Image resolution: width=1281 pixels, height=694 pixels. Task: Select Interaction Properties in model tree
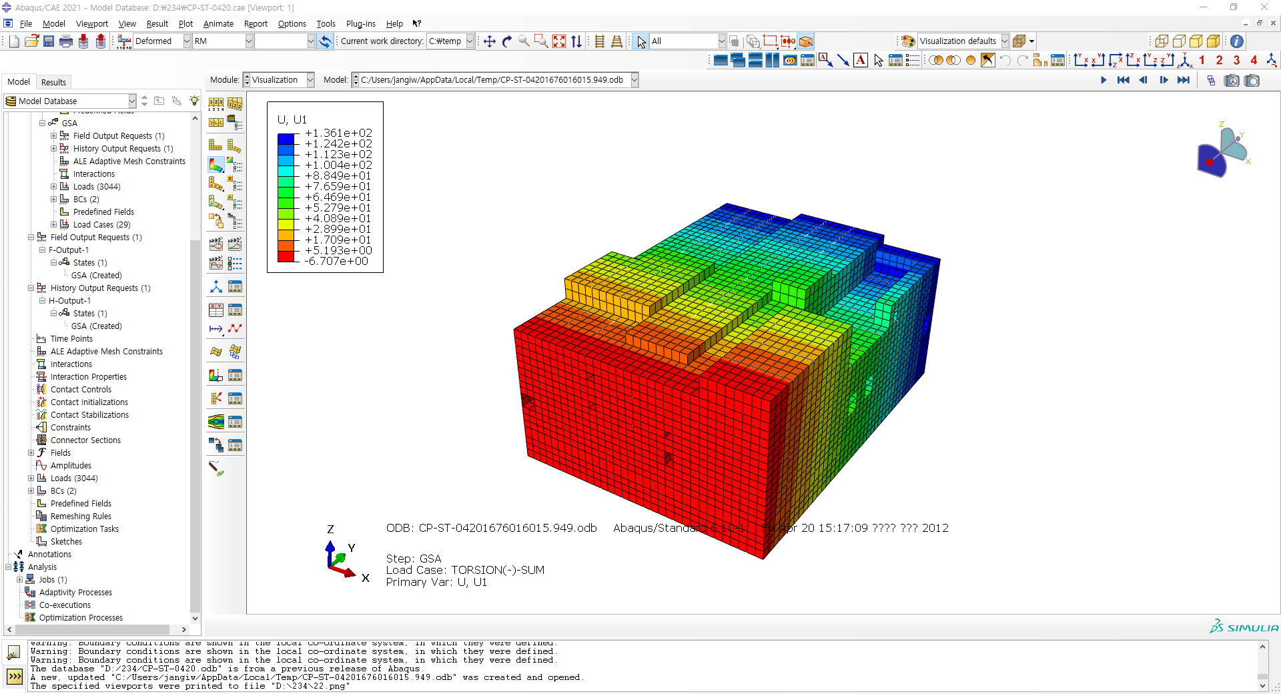point(89,377)
